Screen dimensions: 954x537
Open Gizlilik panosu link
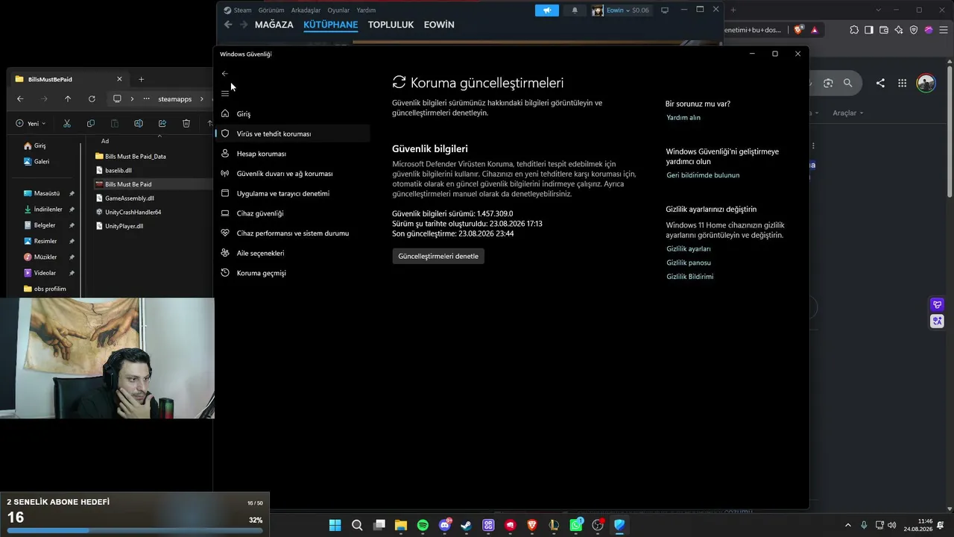click(689, 263)
